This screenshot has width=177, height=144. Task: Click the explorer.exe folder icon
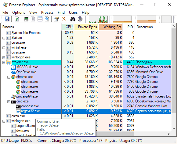(9, 62)
